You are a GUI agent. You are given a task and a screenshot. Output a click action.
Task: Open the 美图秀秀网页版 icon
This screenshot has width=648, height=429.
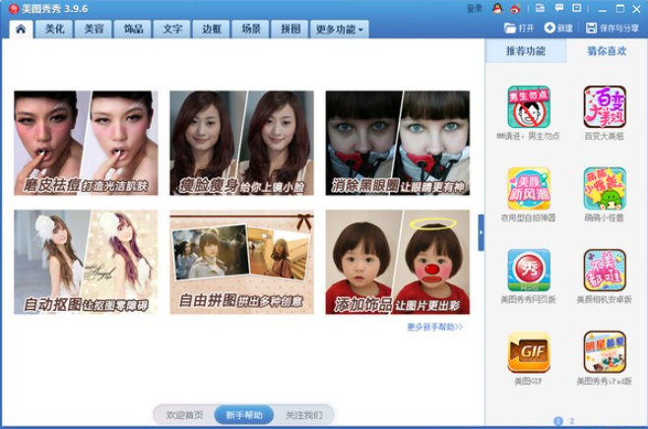[x=529, y=271]
